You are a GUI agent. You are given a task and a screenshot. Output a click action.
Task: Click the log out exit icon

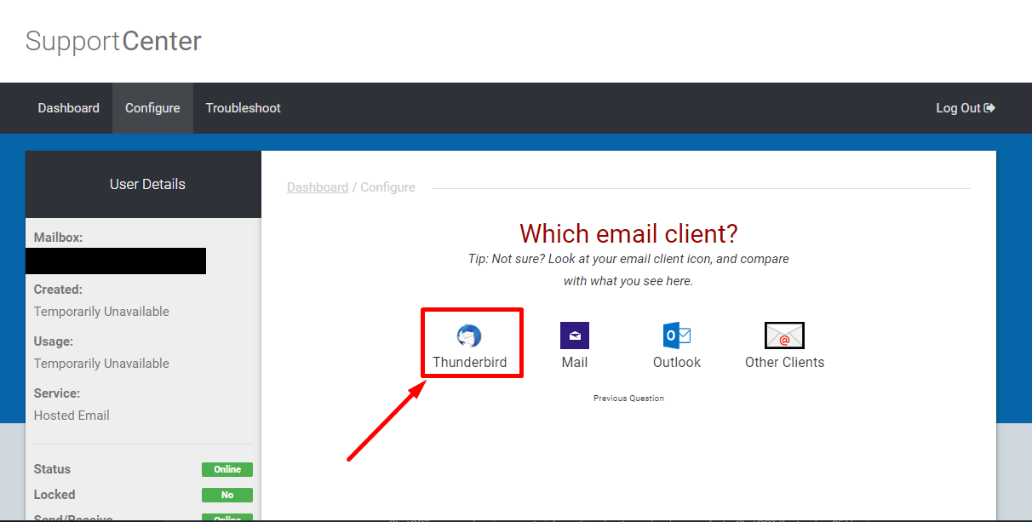coord(988,107)
